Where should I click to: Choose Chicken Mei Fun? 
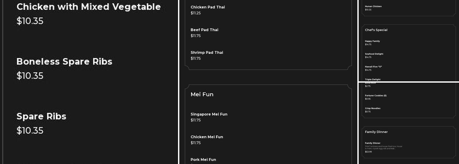click(207, 137)
